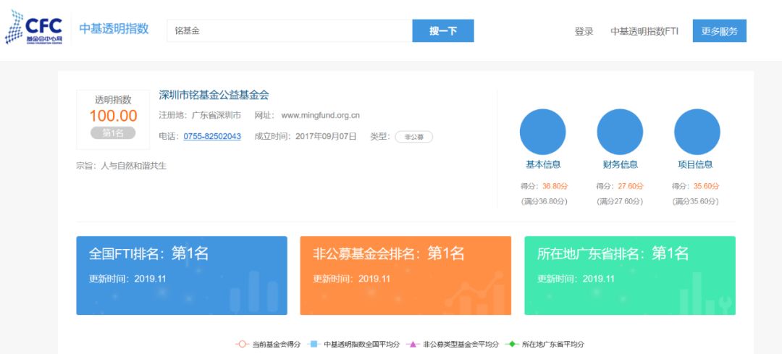
Task: Click the 项目信息 blue circle
Action: (x=697, y=132)
